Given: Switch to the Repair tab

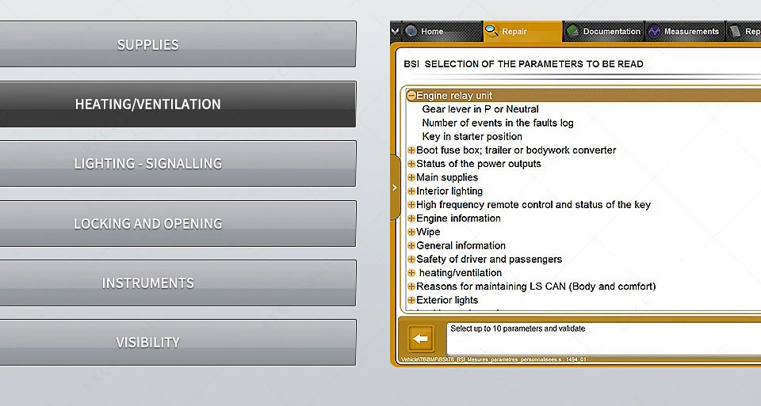Looking at the screenshot, I should pyautogui.click(x=522, y=32).
